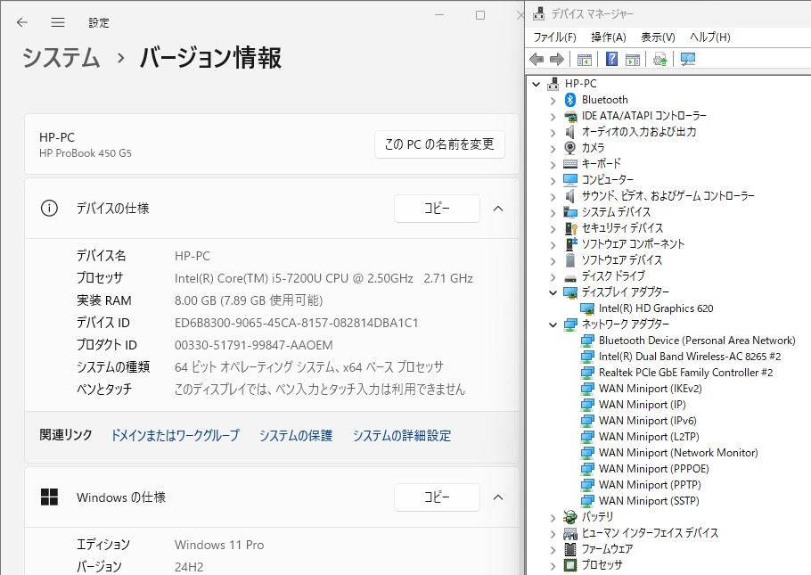The image size is (811, 575).
Task: Click the デバイス ID value text
Action: (297, 323)
